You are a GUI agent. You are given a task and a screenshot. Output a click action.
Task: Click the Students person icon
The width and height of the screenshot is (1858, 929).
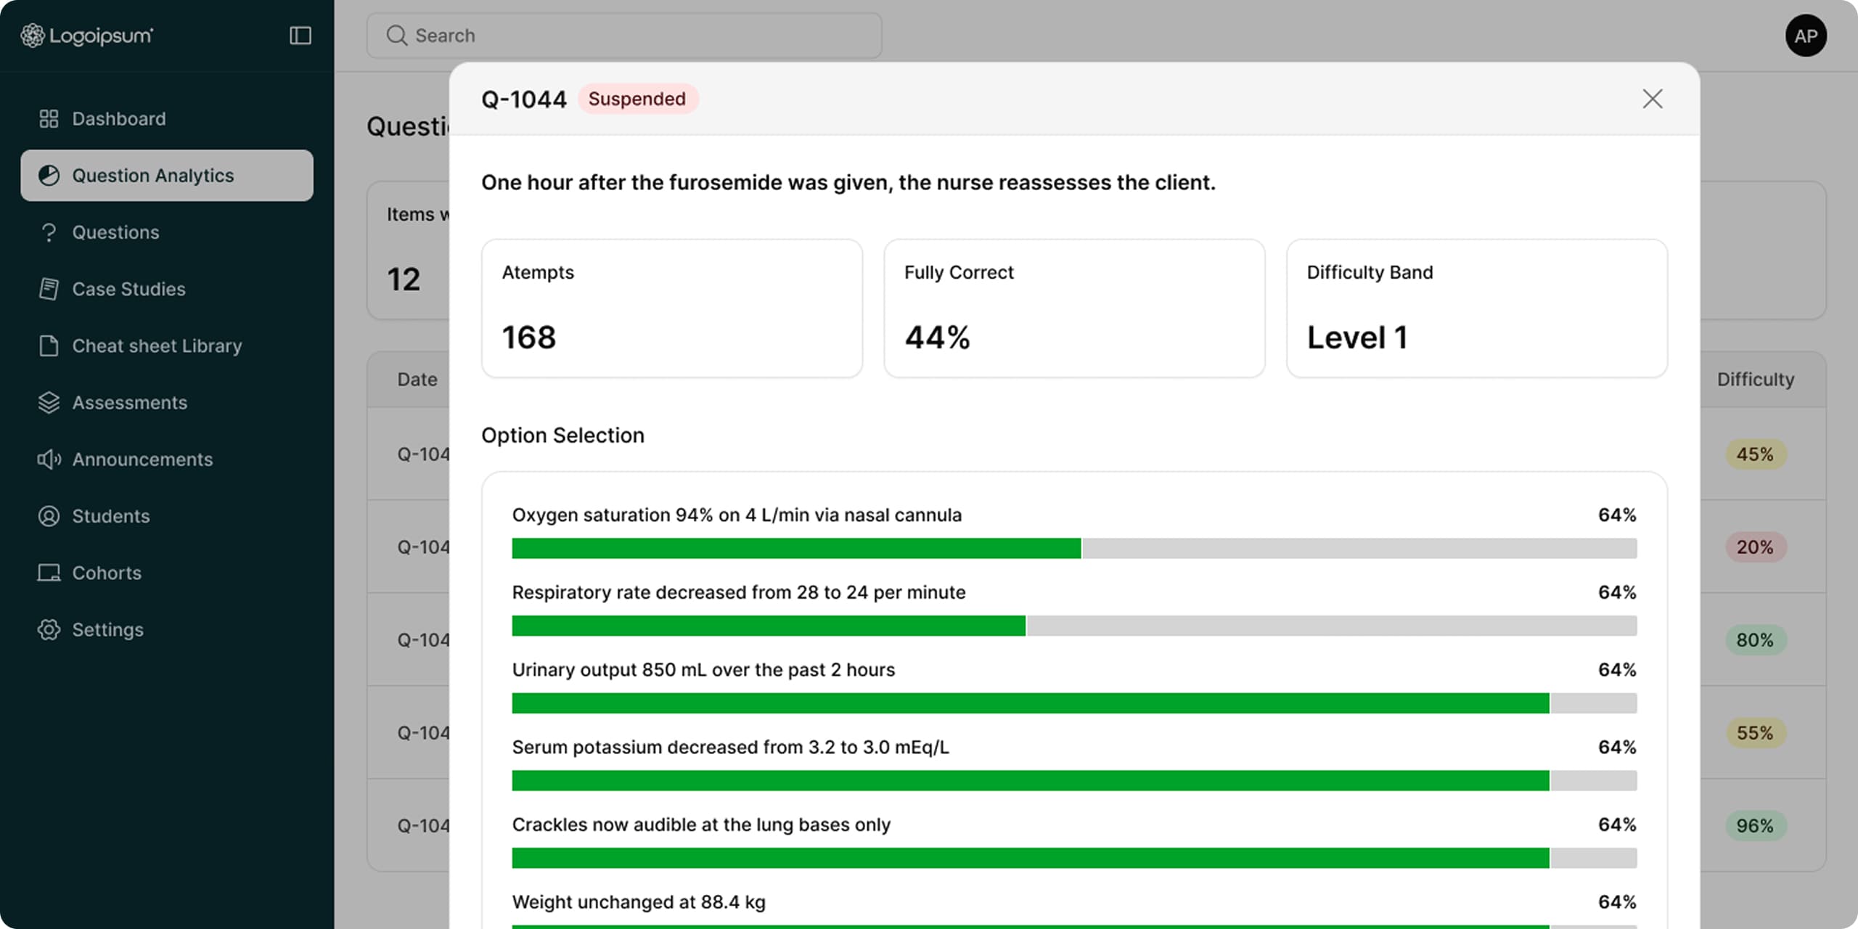[49, 516]
